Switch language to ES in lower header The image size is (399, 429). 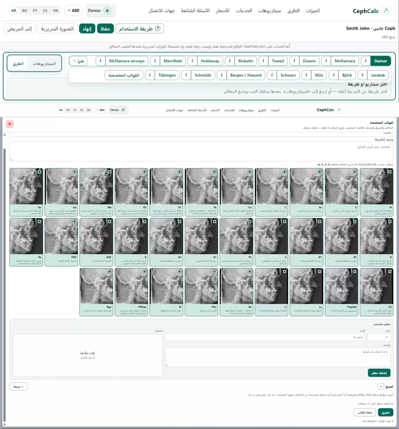81,110
